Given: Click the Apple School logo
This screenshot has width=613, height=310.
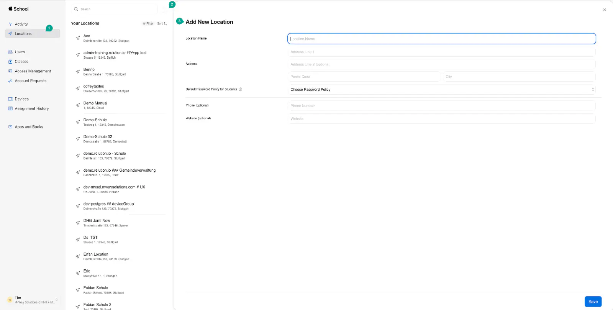Looking at the screenshot, I should coord(18,9).
